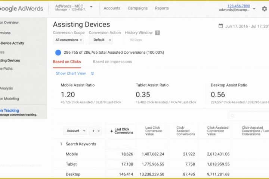Open the settings gear icon
The width and height of the screenshot is (269, 179).
pos(265,9)
